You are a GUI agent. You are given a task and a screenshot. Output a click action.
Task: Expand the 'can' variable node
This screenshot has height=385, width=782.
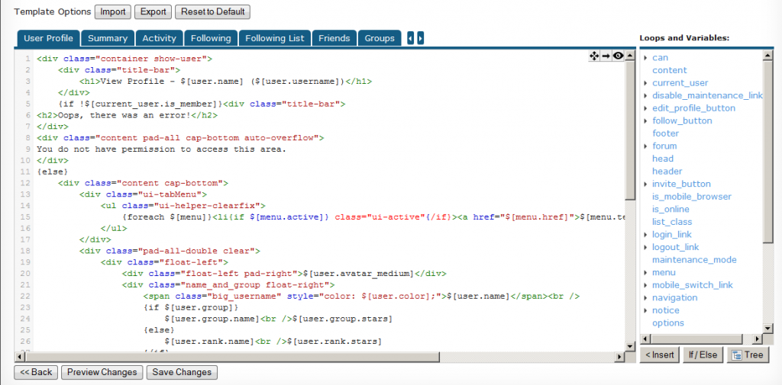coord(645,58)
